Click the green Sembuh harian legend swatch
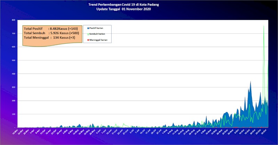 [x=88, y=34]
